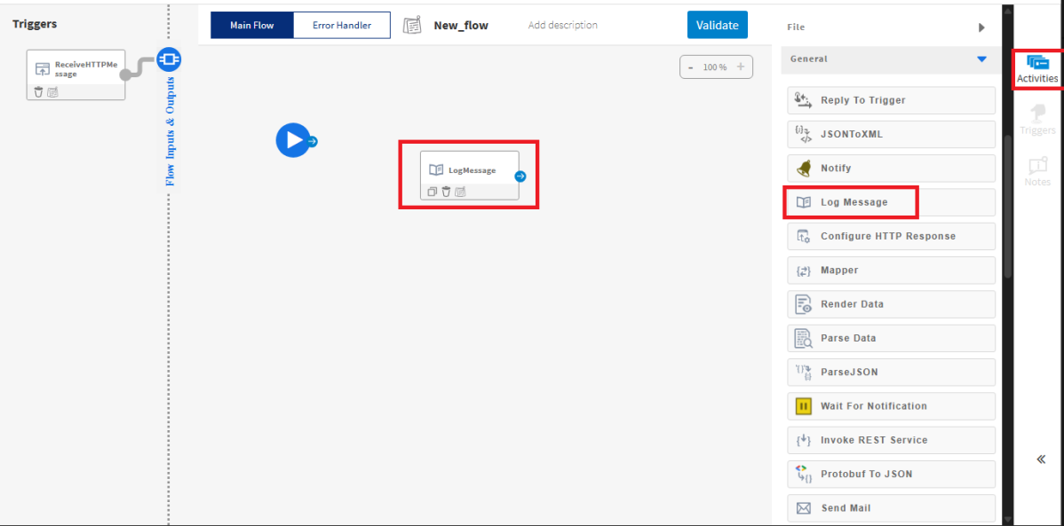Image resolution: width=1064 pixels, height=526 pixels.
Task: Select the JSONToXML activity
Action: (x=892, y=134)
